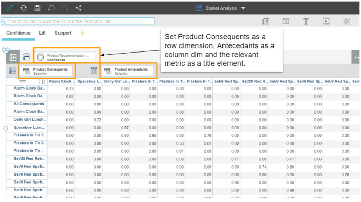Open the Basket Analysis dropdown arrow
The image size is (361, 202).
tap(243, 8)
